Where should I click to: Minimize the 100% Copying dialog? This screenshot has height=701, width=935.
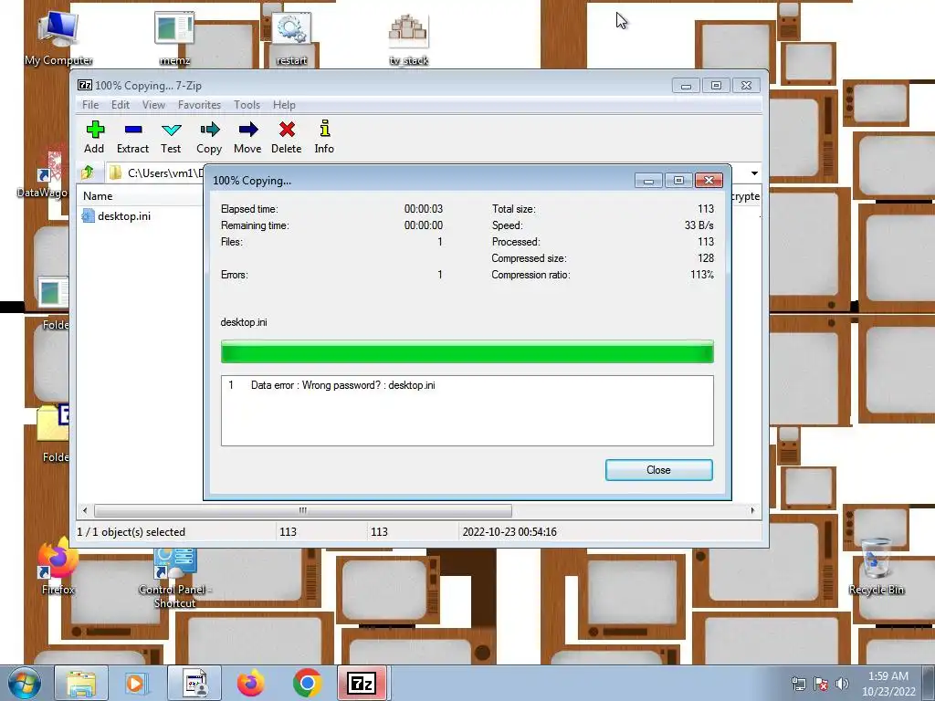pos(648,181)
